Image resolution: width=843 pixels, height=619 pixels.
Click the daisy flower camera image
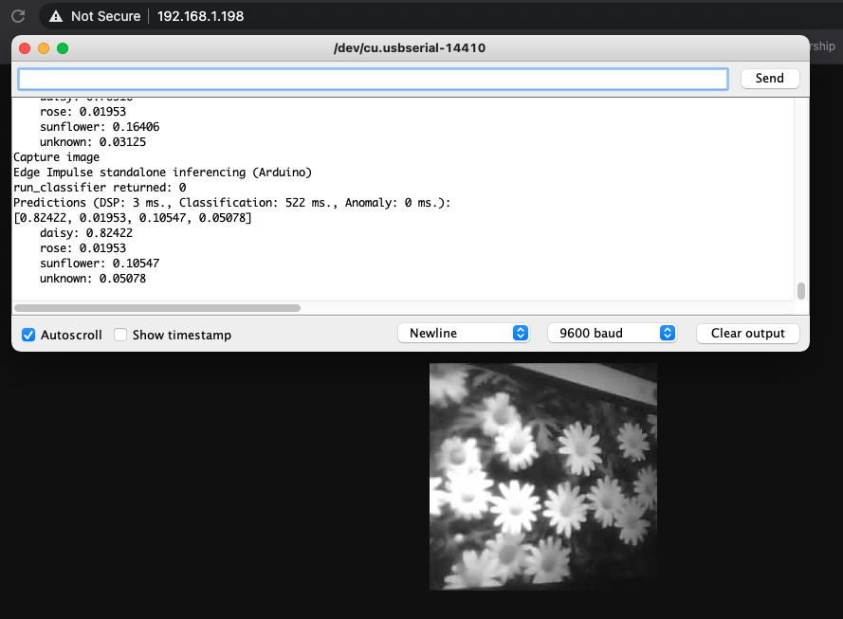(542, 475)
